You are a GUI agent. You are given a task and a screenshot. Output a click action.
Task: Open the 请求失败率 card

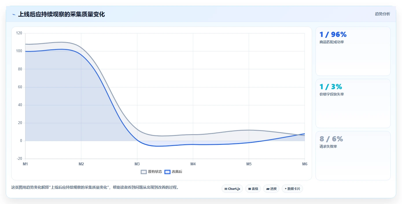(353, 156)
